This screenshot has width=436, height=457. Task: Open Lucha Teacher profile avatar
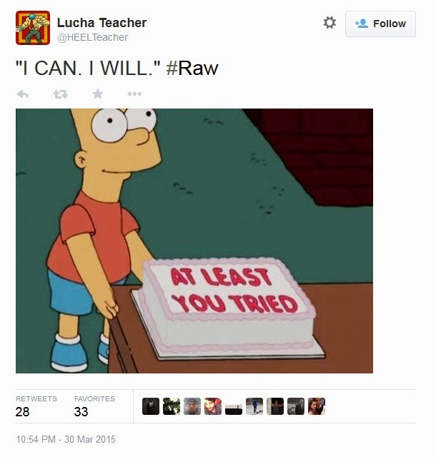(33, 28)
